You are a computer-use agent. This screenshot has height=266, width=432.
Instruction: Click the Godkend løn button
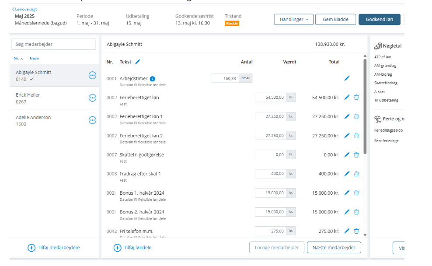[x=379, y=20]
